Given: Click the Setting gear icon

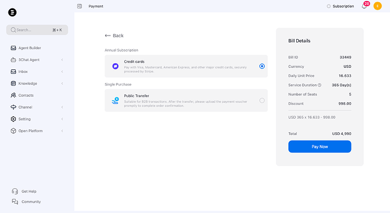Looking at the screenshot, I should (x=13, y=119).
